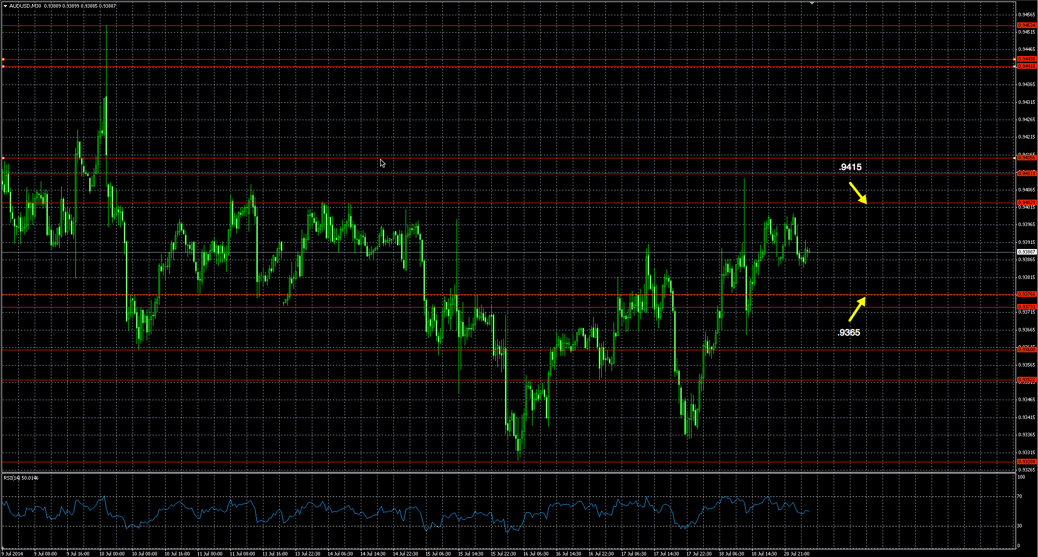Click the 0.93522 red price label
The width and height of the screenshot is (1038, 557).
[1026, 380]
